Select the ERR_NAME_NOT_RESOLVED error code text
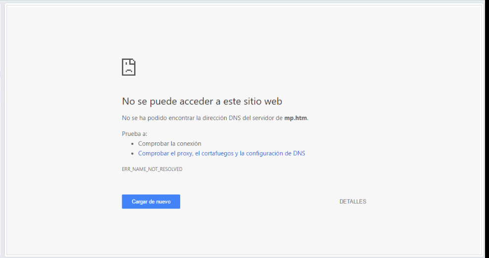Viewport: 489px width, 258px height. tap(152, 169)
